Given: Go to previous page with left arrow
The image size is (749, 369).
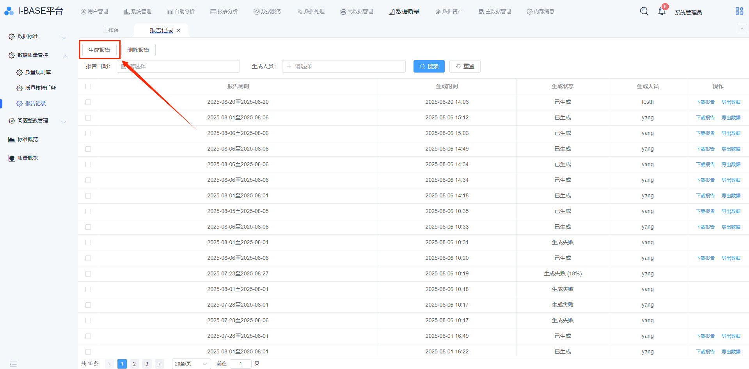Looking at the screenshot, I should 110,364.
